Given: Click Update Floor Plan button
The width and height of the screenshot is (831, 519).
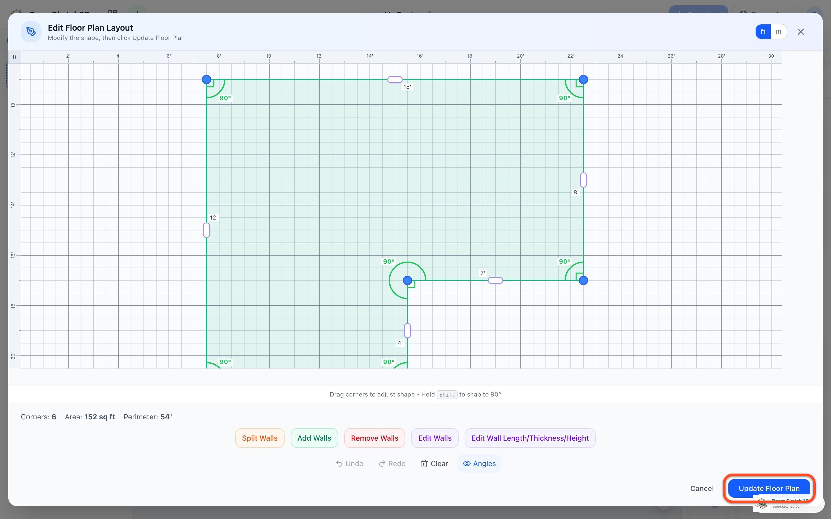Looking at the screenshot, I should [769, 488].
